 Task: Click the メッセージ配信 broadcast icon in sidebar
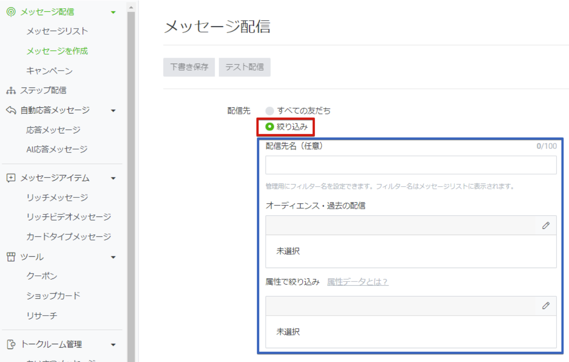click(x=11, y=12)
